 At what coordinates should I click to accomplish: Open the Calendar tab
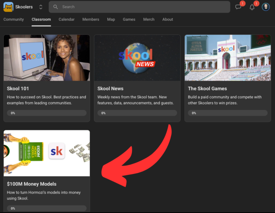pos(66,19)
